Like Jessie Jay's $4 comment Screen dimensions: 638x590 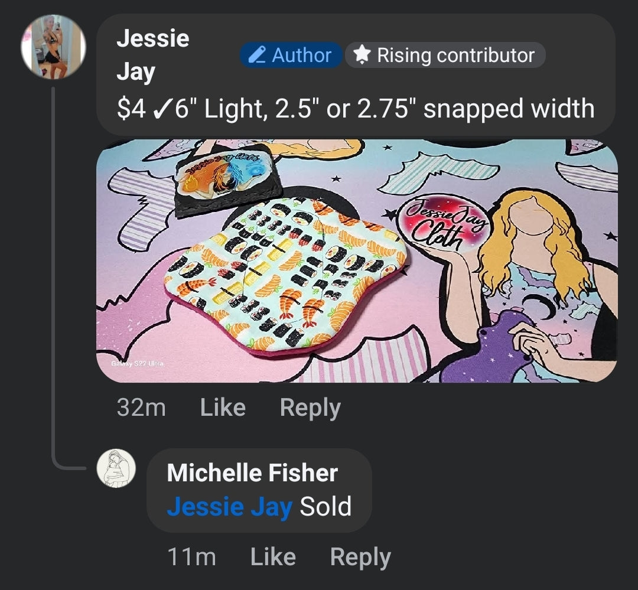click(x=223, y=408)
